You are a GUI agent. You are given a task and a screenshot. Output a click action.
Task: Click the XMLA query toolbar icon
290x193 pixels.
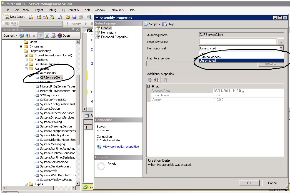pyautogui.click(x=52, y=17)
